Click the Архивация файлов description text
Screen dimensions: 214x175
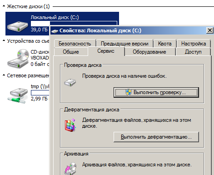pos(137,165)
